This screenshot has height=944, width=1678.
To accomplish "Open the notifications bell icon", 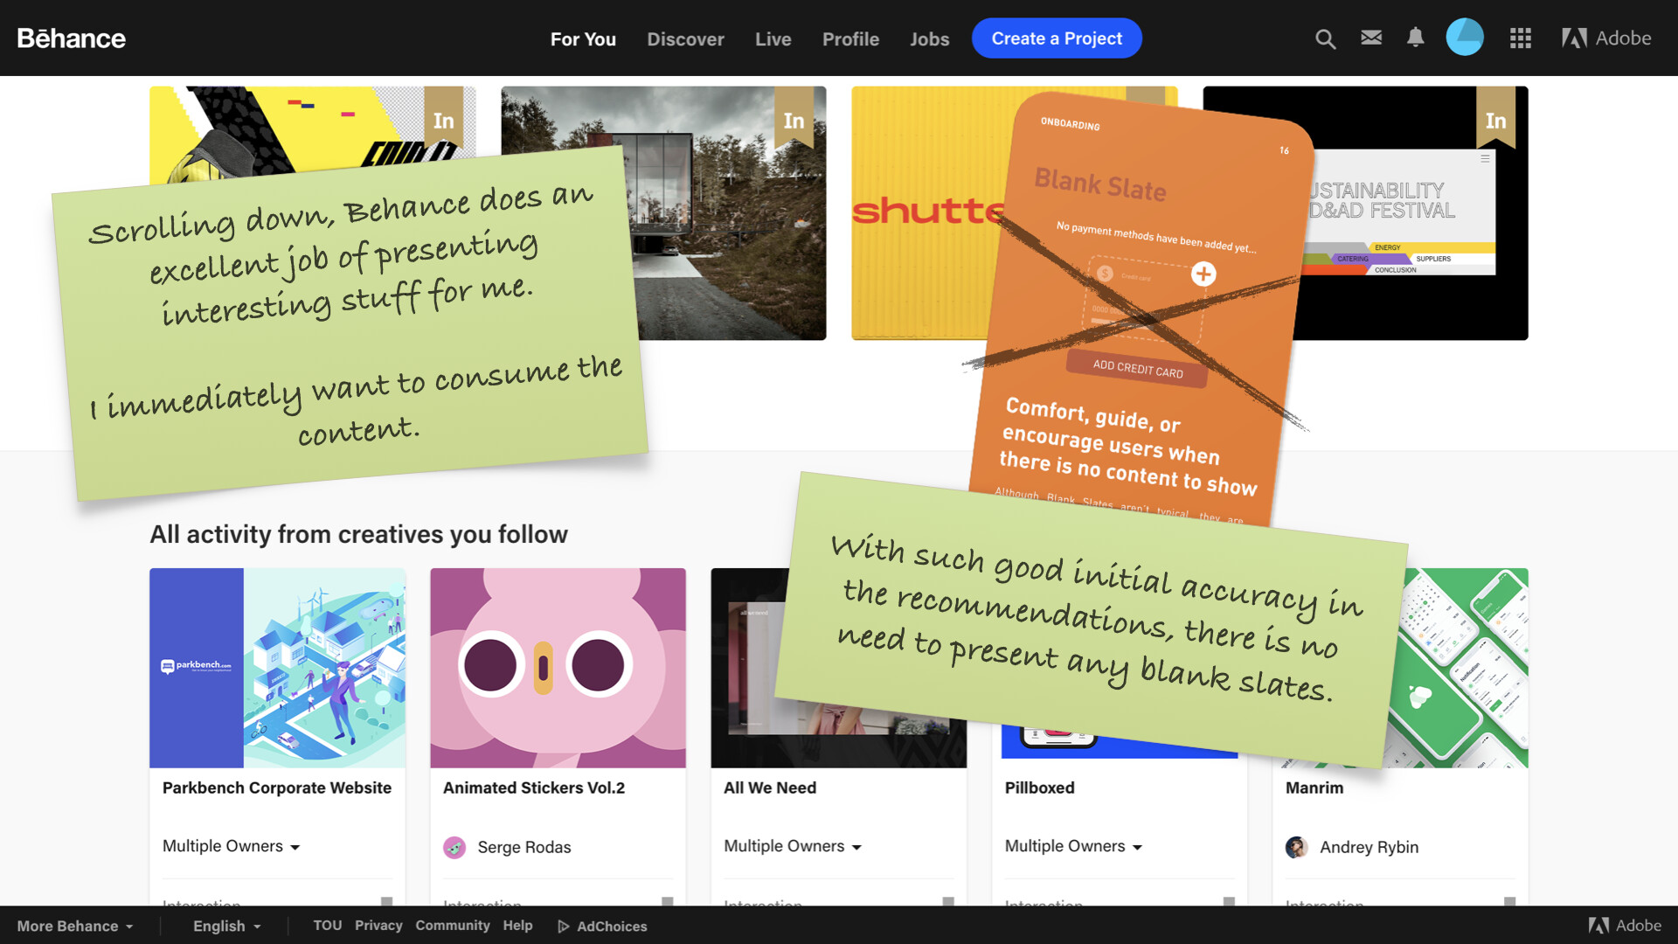I will [1416, 38].
